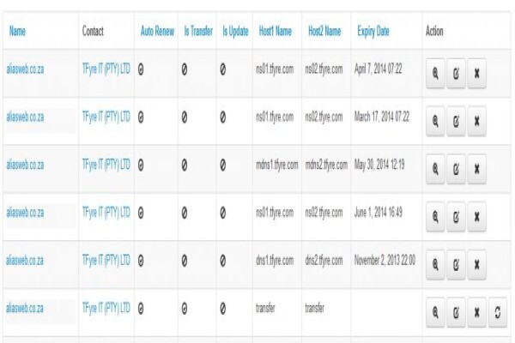The height and width of the screenshot is (343, 515).
Task: Sort by Host2 Name column header
Action: [x=324, y=31]
